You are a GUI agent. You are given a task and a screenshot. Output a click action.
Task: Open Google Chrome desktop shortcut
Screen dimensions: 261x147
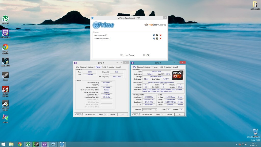[5, 49]
